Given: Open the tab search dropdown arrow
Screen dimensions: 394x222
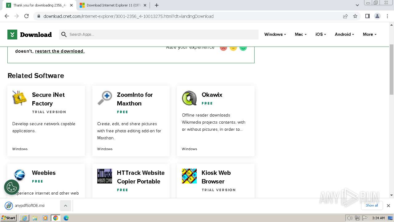Looking at the screenshot, I should tap(357, 5).
